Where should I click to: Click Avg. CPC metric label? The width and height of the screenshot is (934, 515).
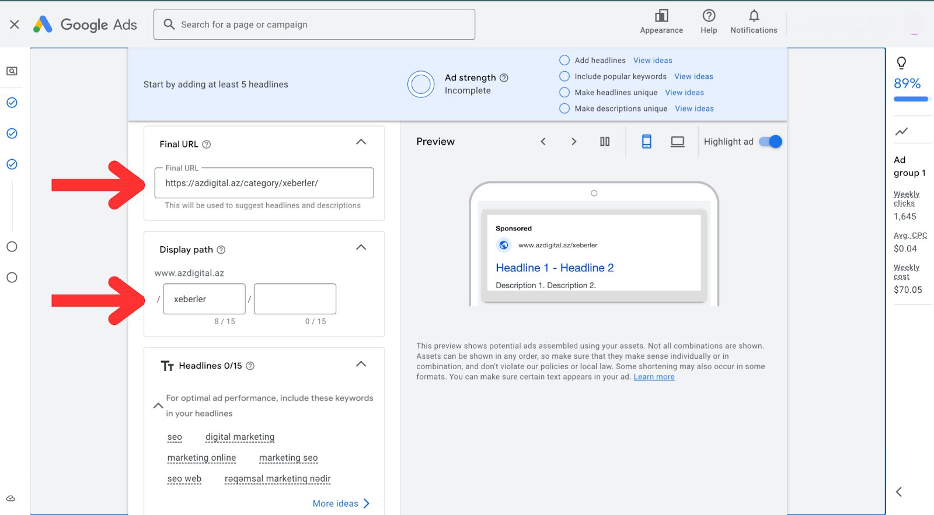point(910,236)
